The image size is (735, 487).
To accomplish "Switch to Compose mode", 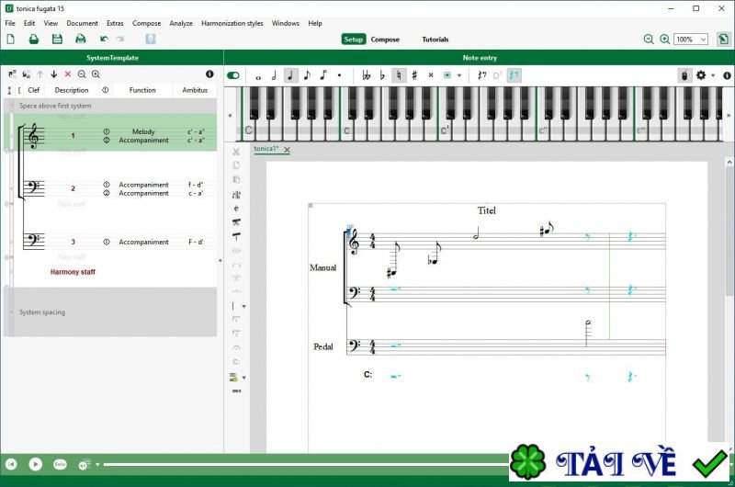I will coord(385,40).
